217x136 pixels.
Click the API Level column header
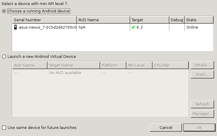[x=139, y=65]
